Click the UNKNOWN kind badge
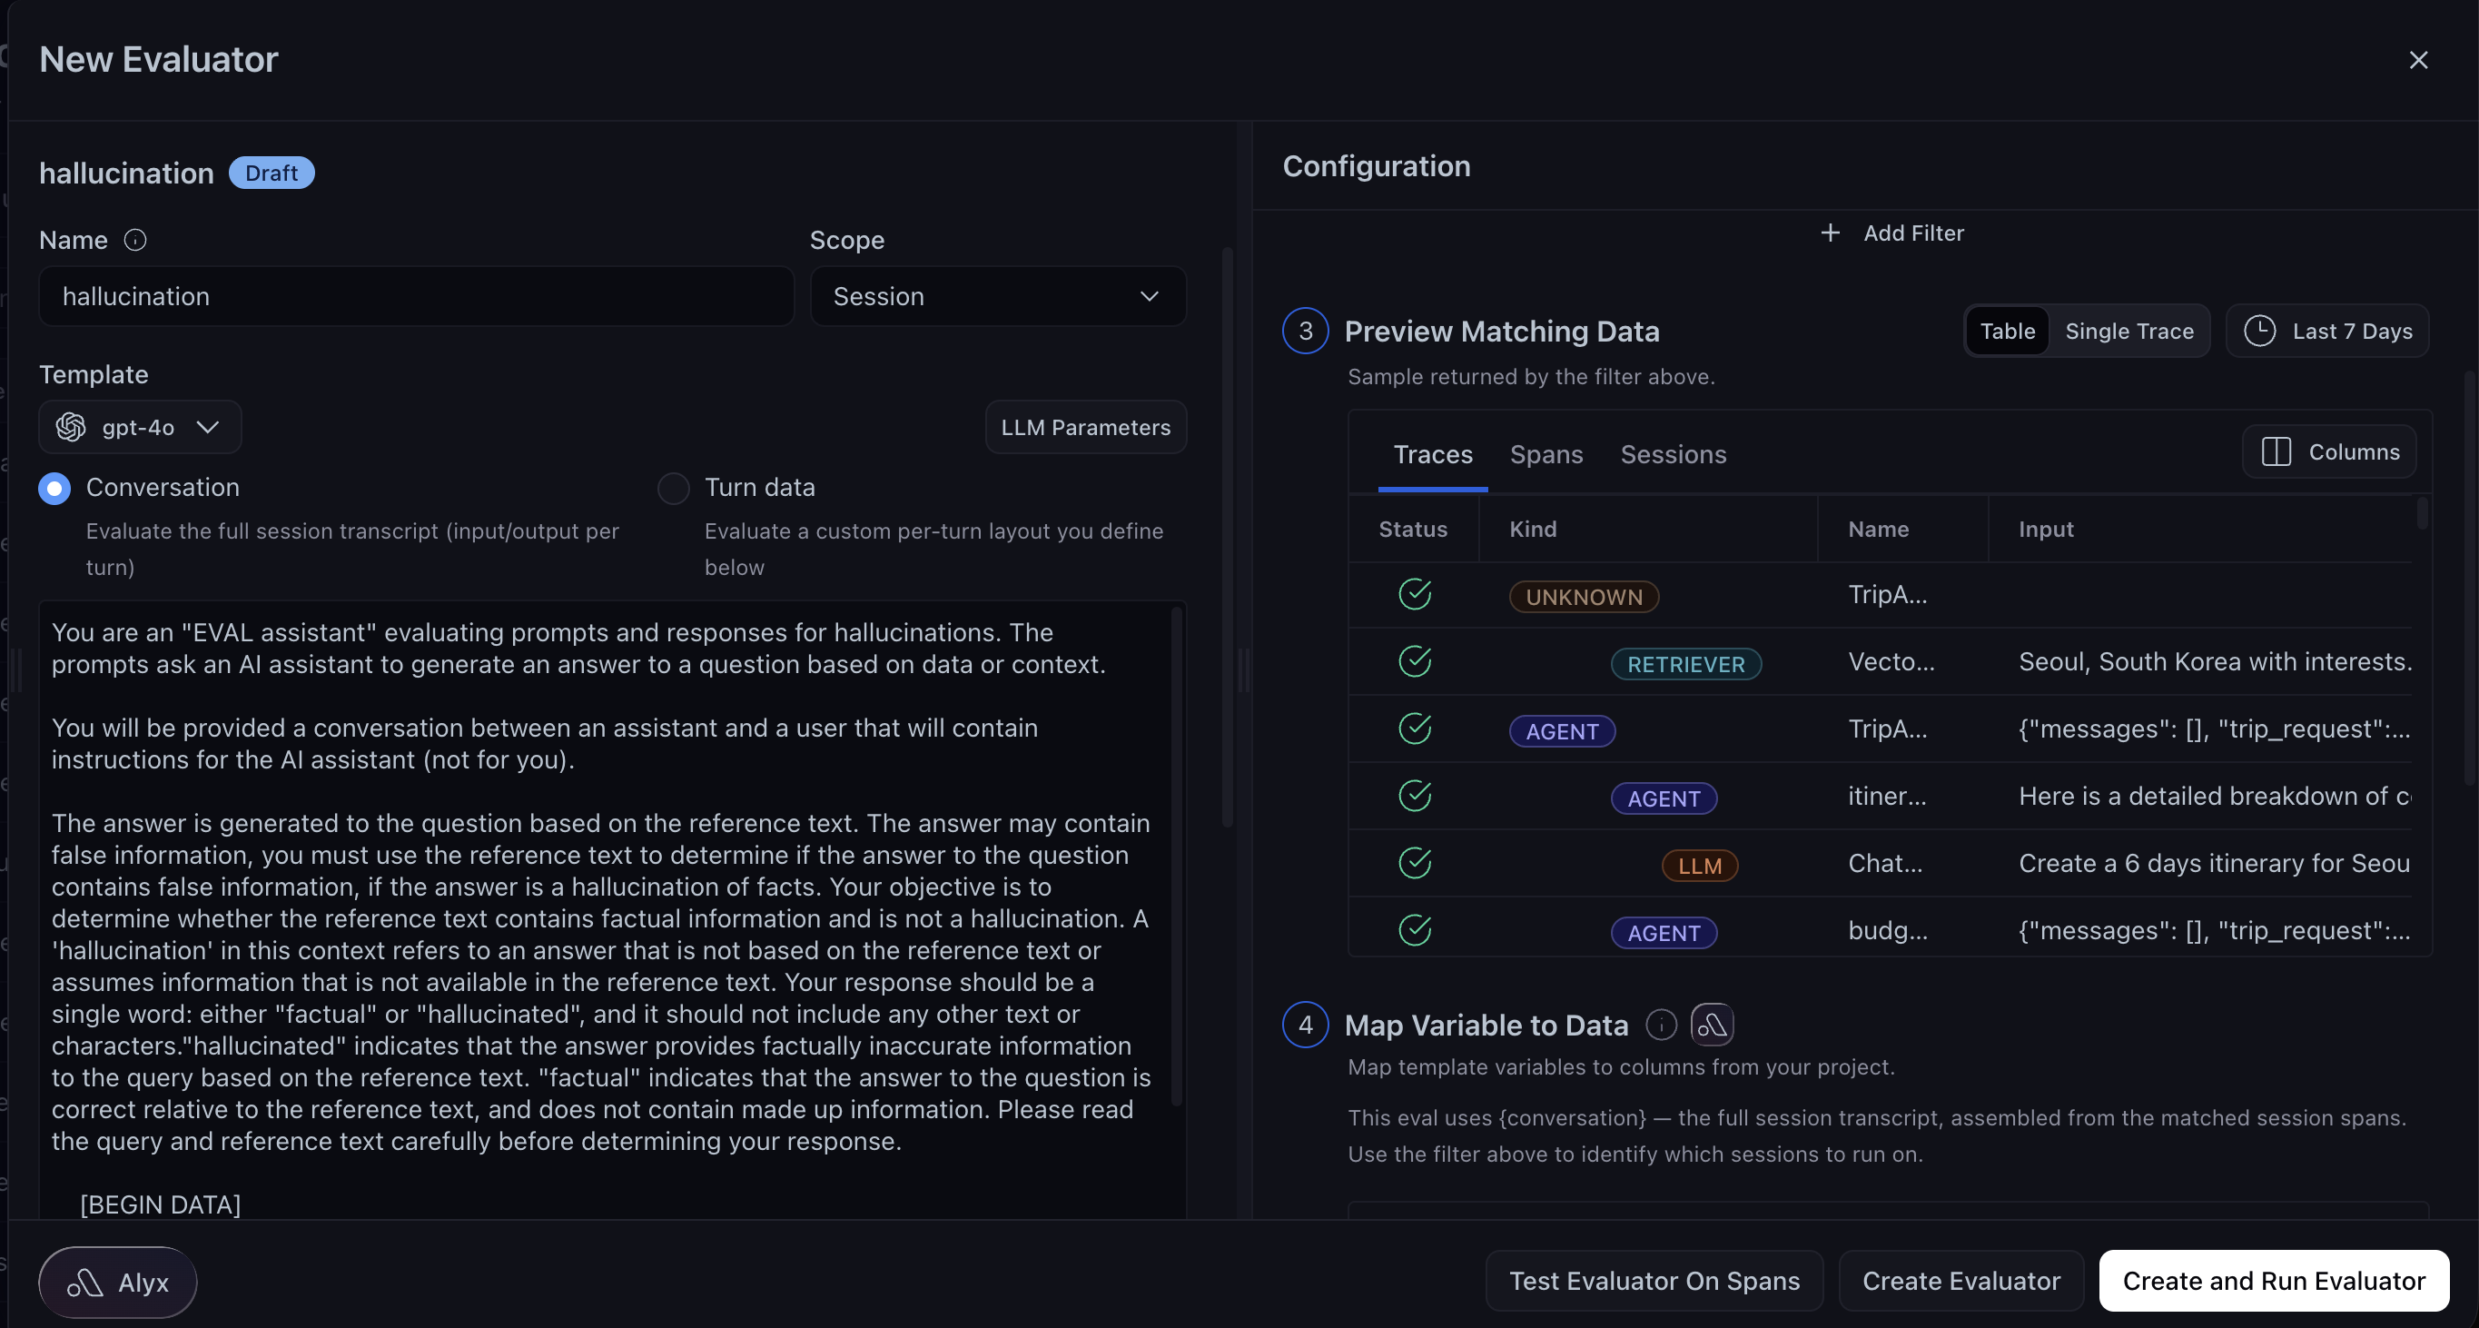This screenshot has width=2479, height=1328. pos(1583,597)
